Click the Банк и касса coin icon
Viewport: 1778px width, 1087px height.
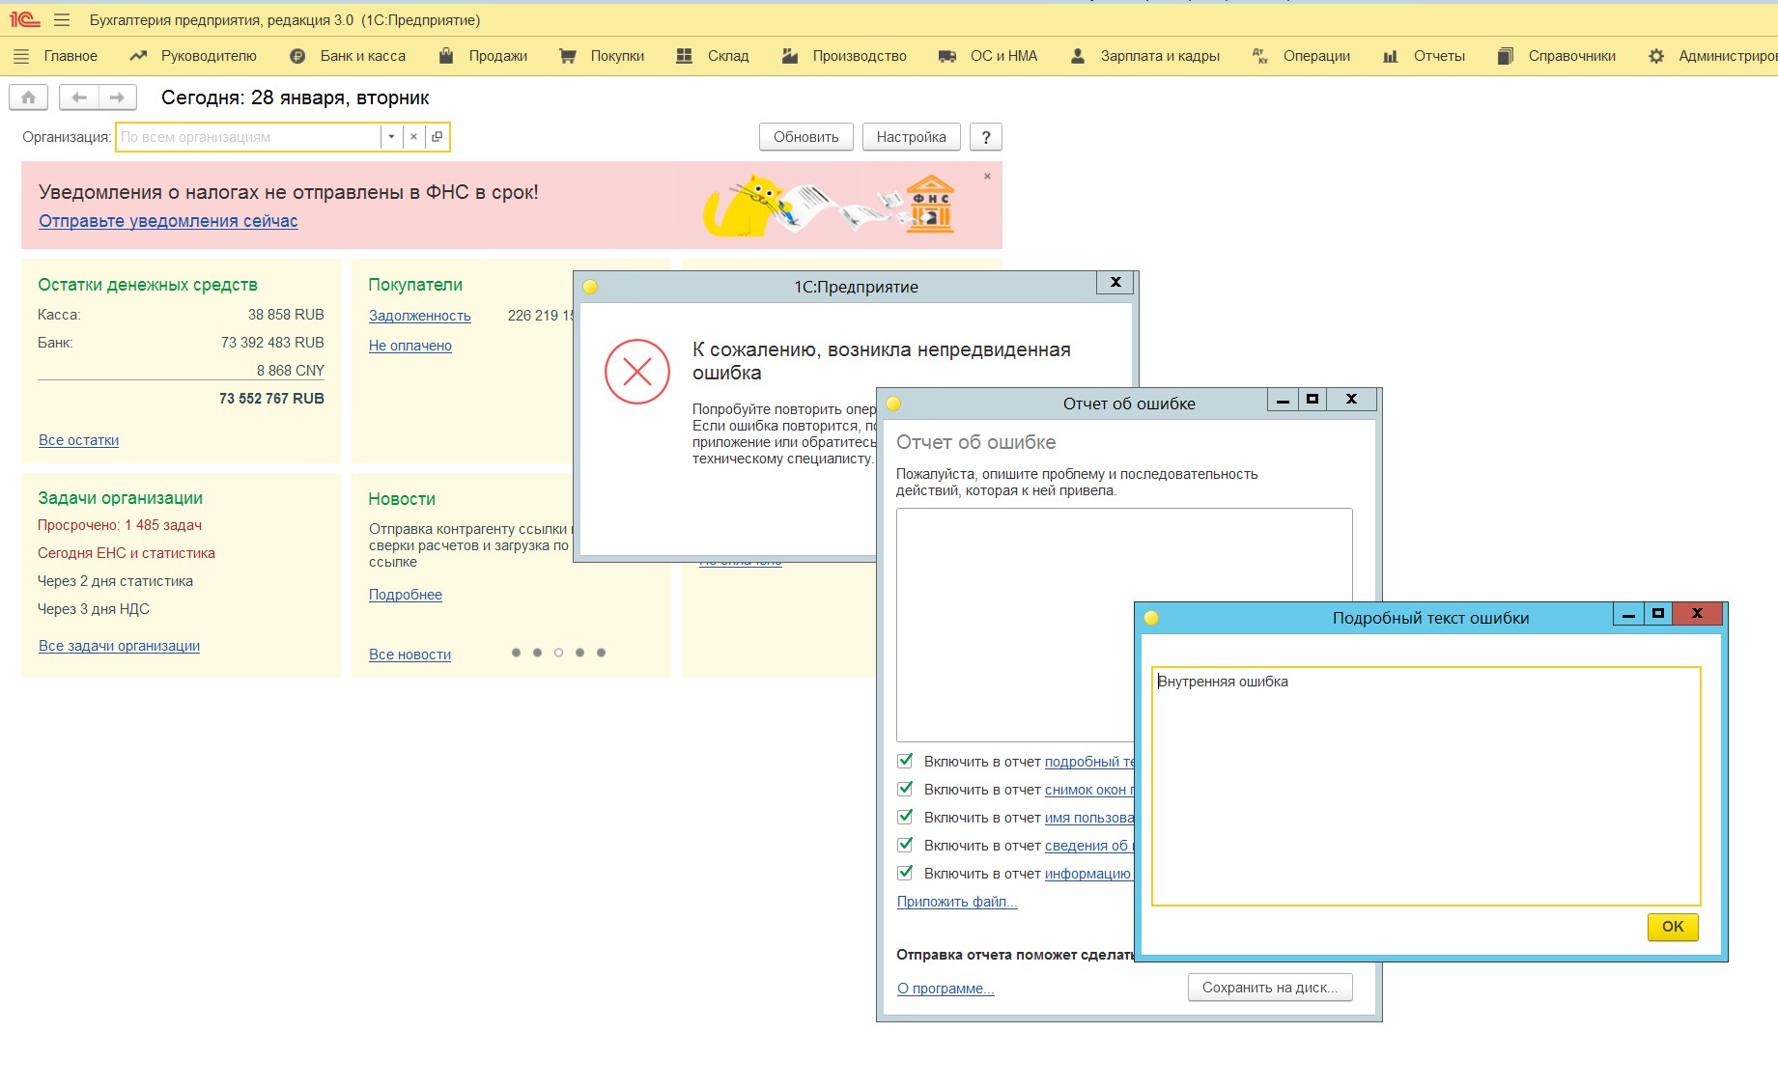(x=297, y=56)
